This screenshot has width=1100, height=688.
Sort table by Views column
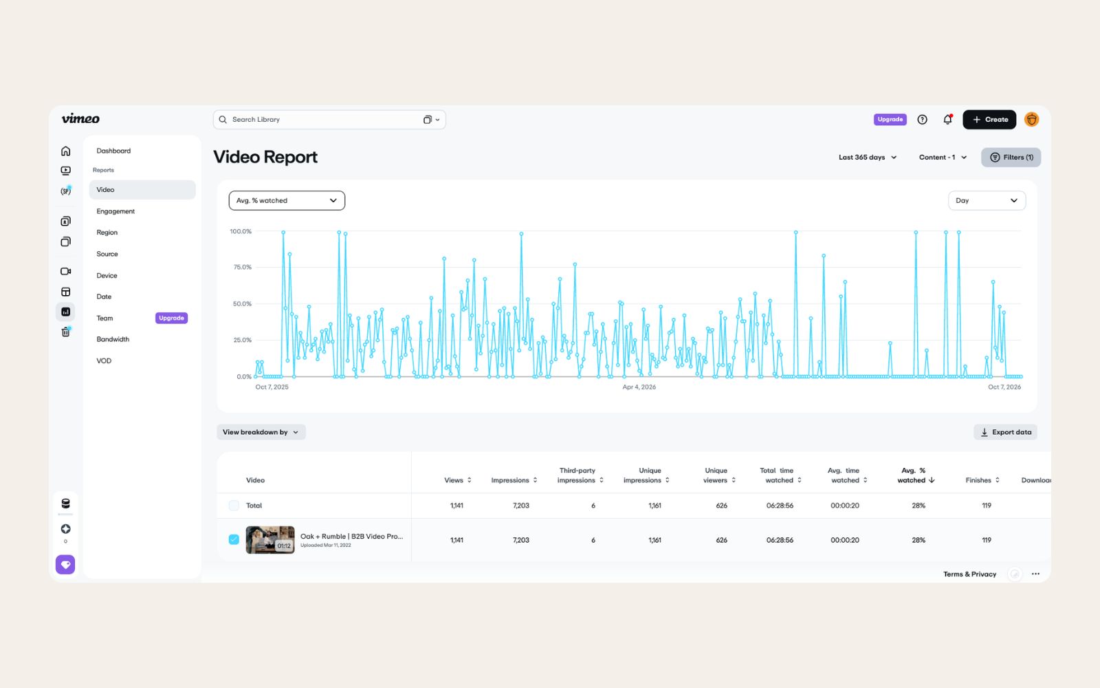pyautogui.click(x=458, y=480)
